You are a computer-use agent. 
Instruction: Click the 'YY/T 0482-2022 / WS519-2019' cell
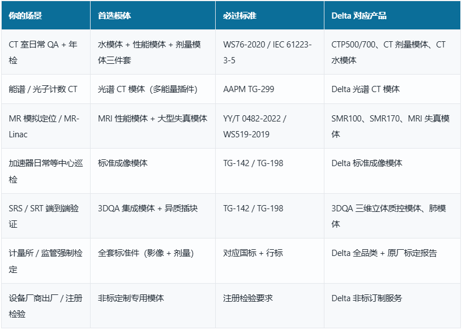point(269,126)
